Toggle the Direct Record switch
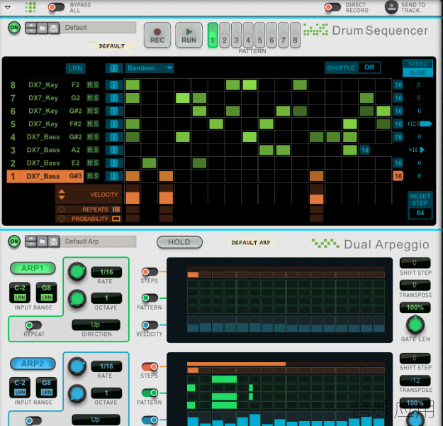 tap(332, 7)
